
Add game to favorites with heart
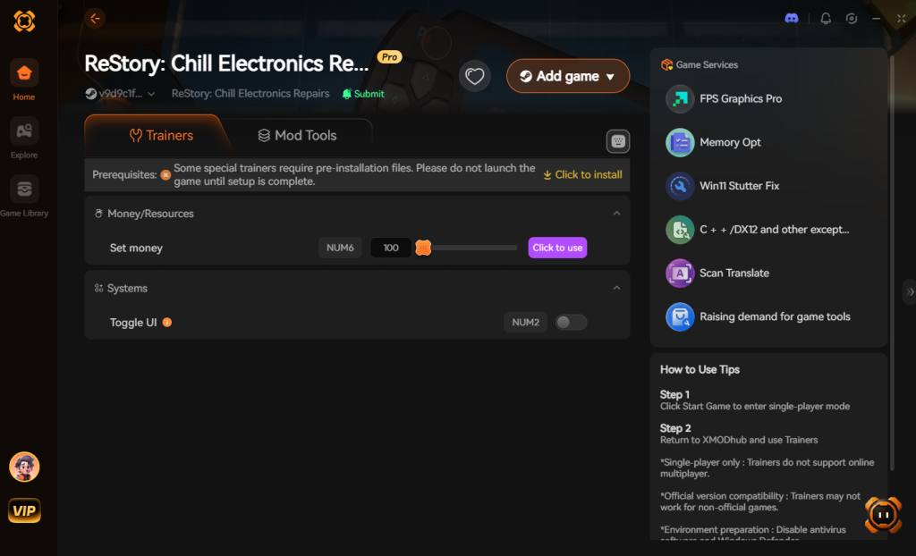474,76
